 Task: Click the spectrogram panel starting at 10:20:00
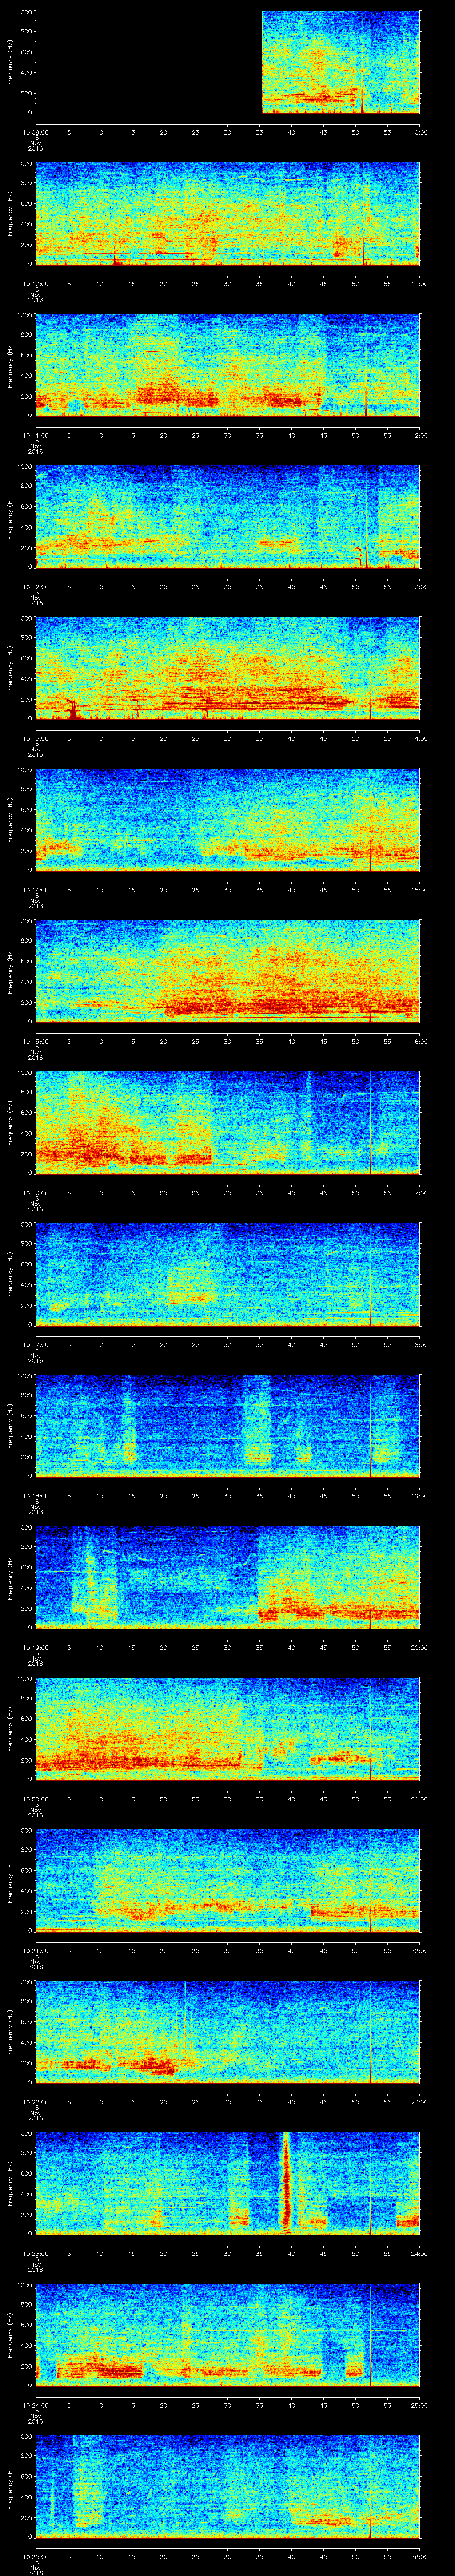(x=228, y=1729)
